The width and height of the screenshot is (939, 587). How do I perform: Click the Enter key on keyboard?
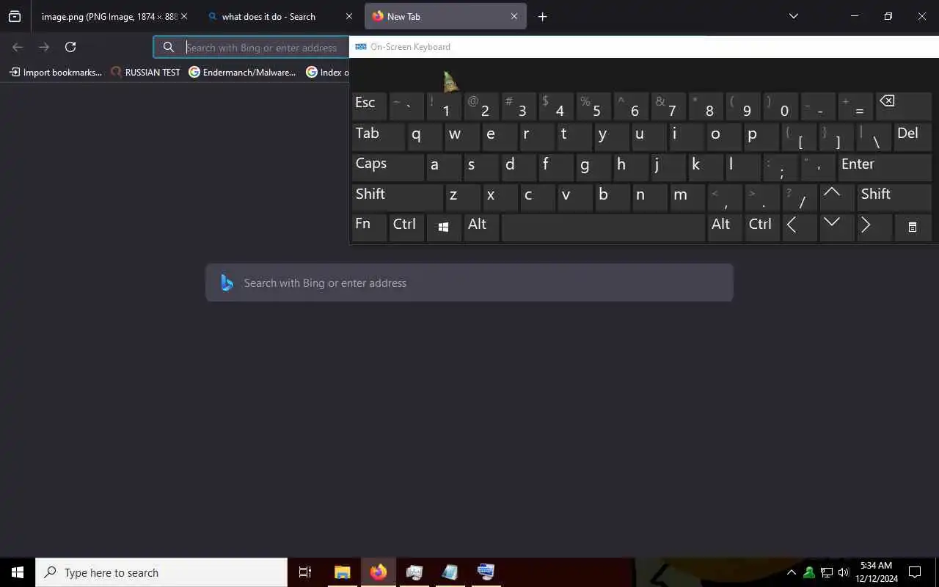click(x=885, y=167)
